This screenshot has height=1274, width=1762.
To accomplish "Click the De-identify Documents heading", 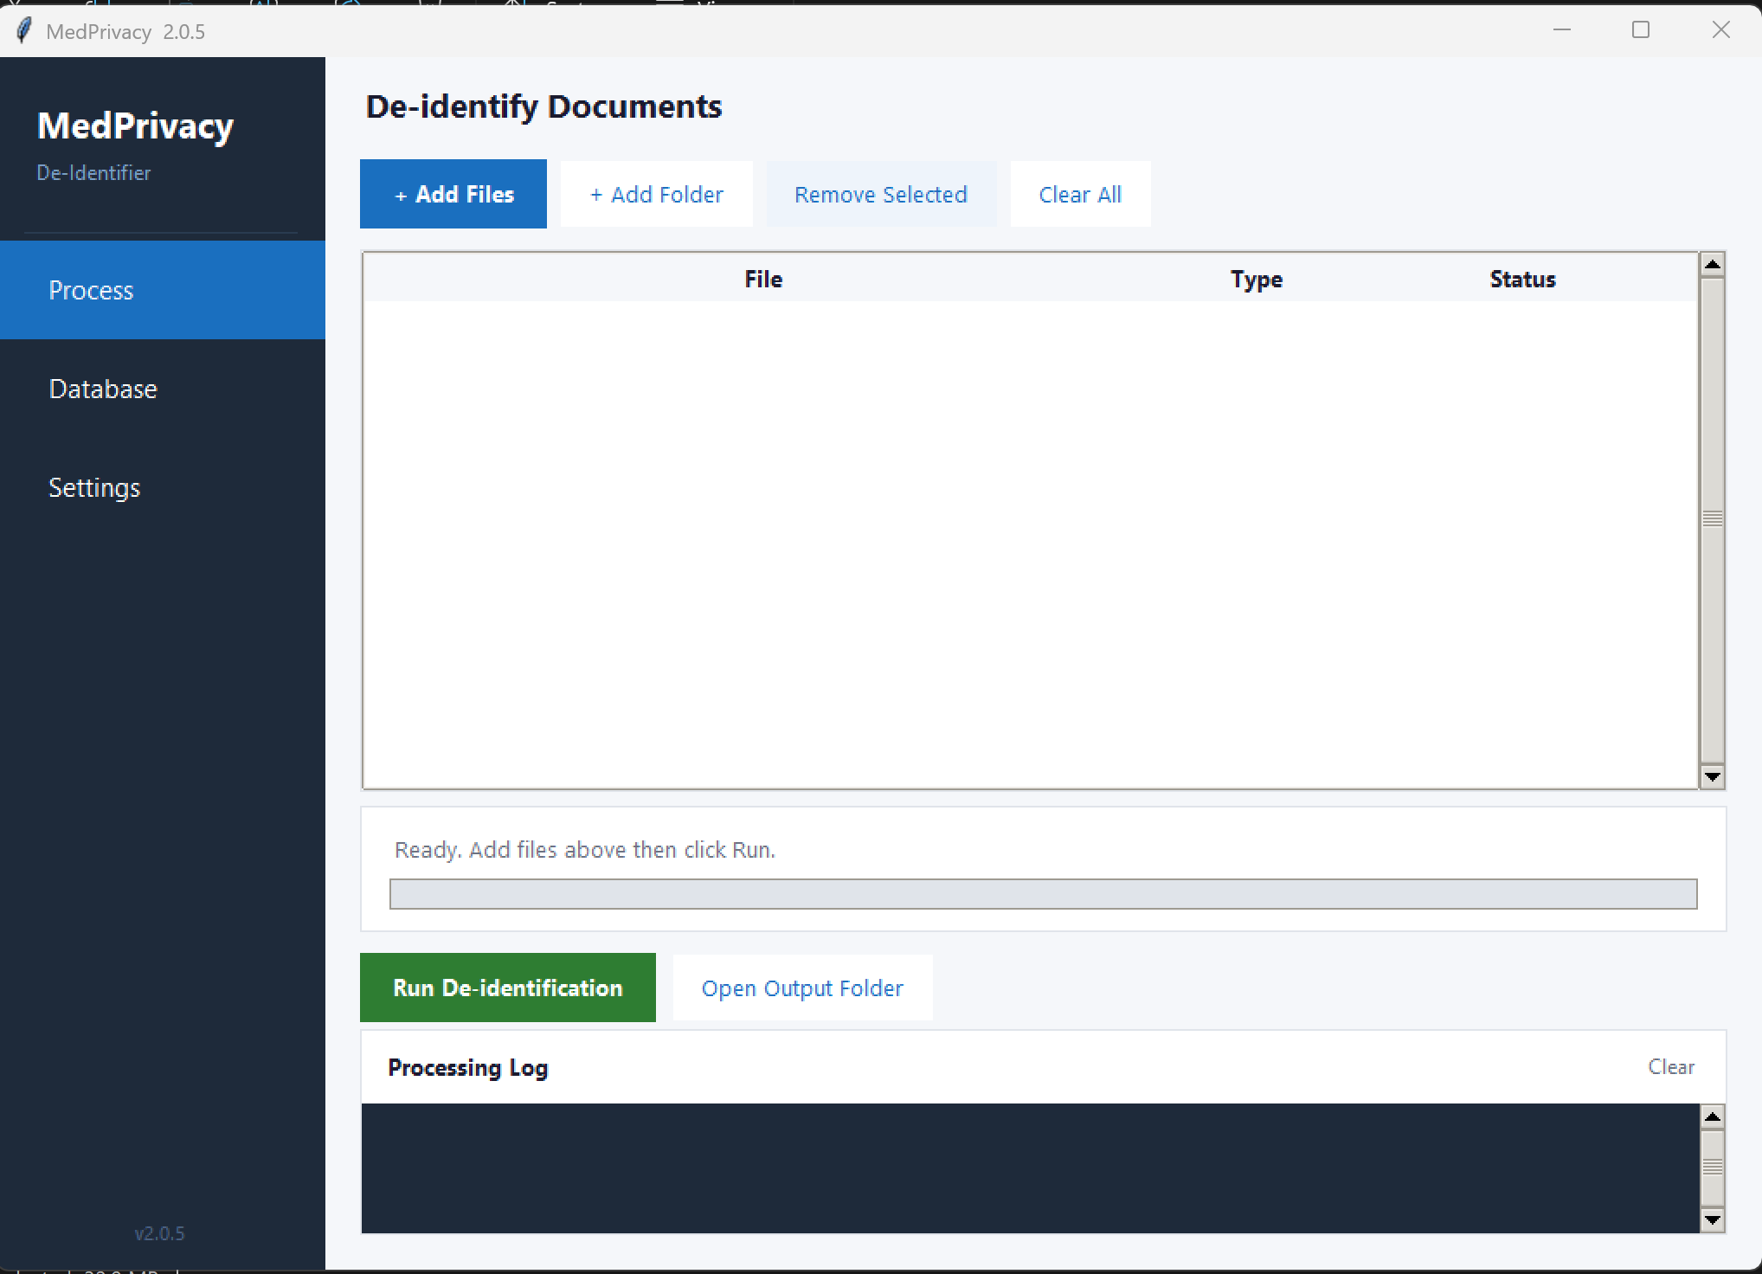I will coord(543,106).
